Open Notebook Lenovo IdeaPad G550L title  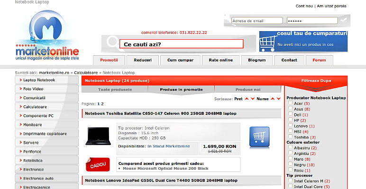161,180
